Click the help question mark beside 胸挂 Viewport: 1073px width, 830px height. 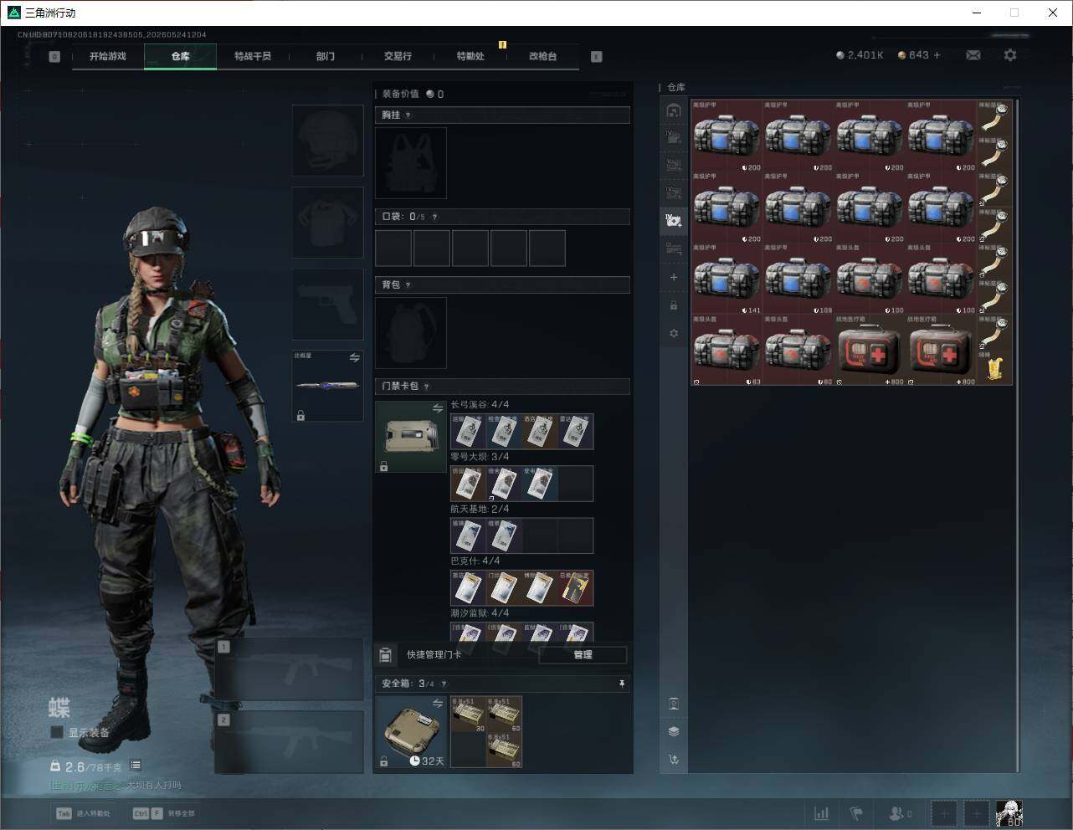click(x=408, y=115)
